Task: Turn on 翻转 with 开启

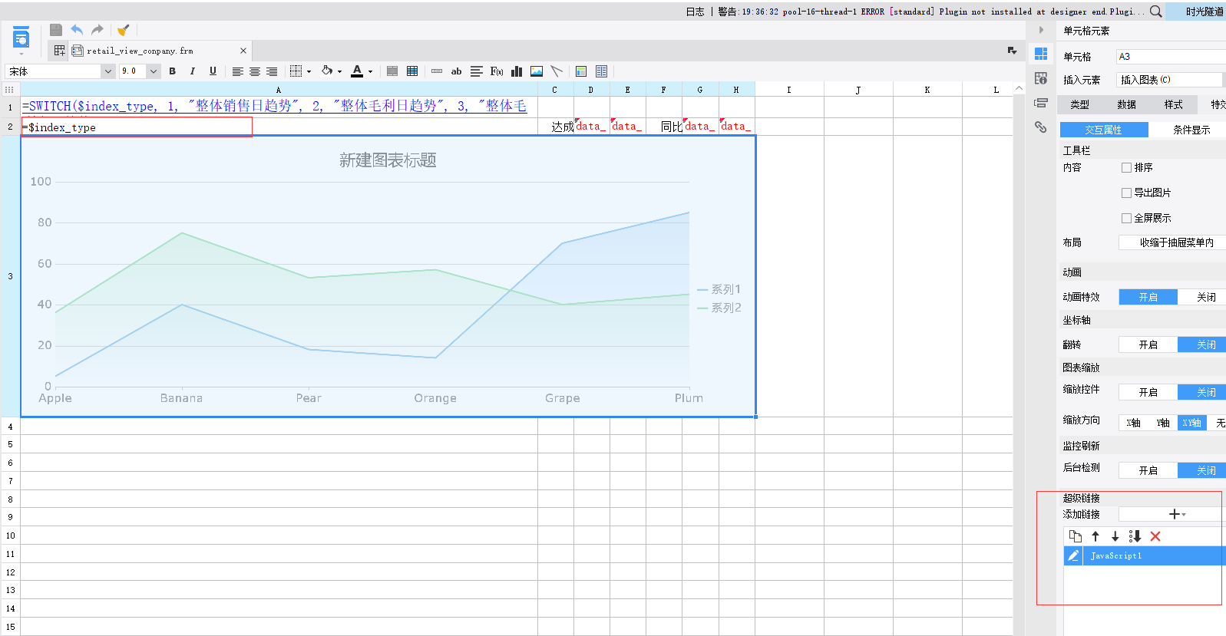Action: (x=1148, y=344)
